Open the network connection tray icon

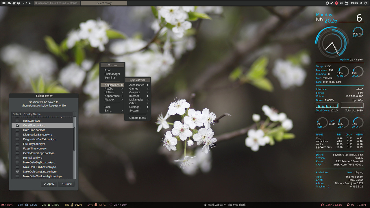[332, 3]
